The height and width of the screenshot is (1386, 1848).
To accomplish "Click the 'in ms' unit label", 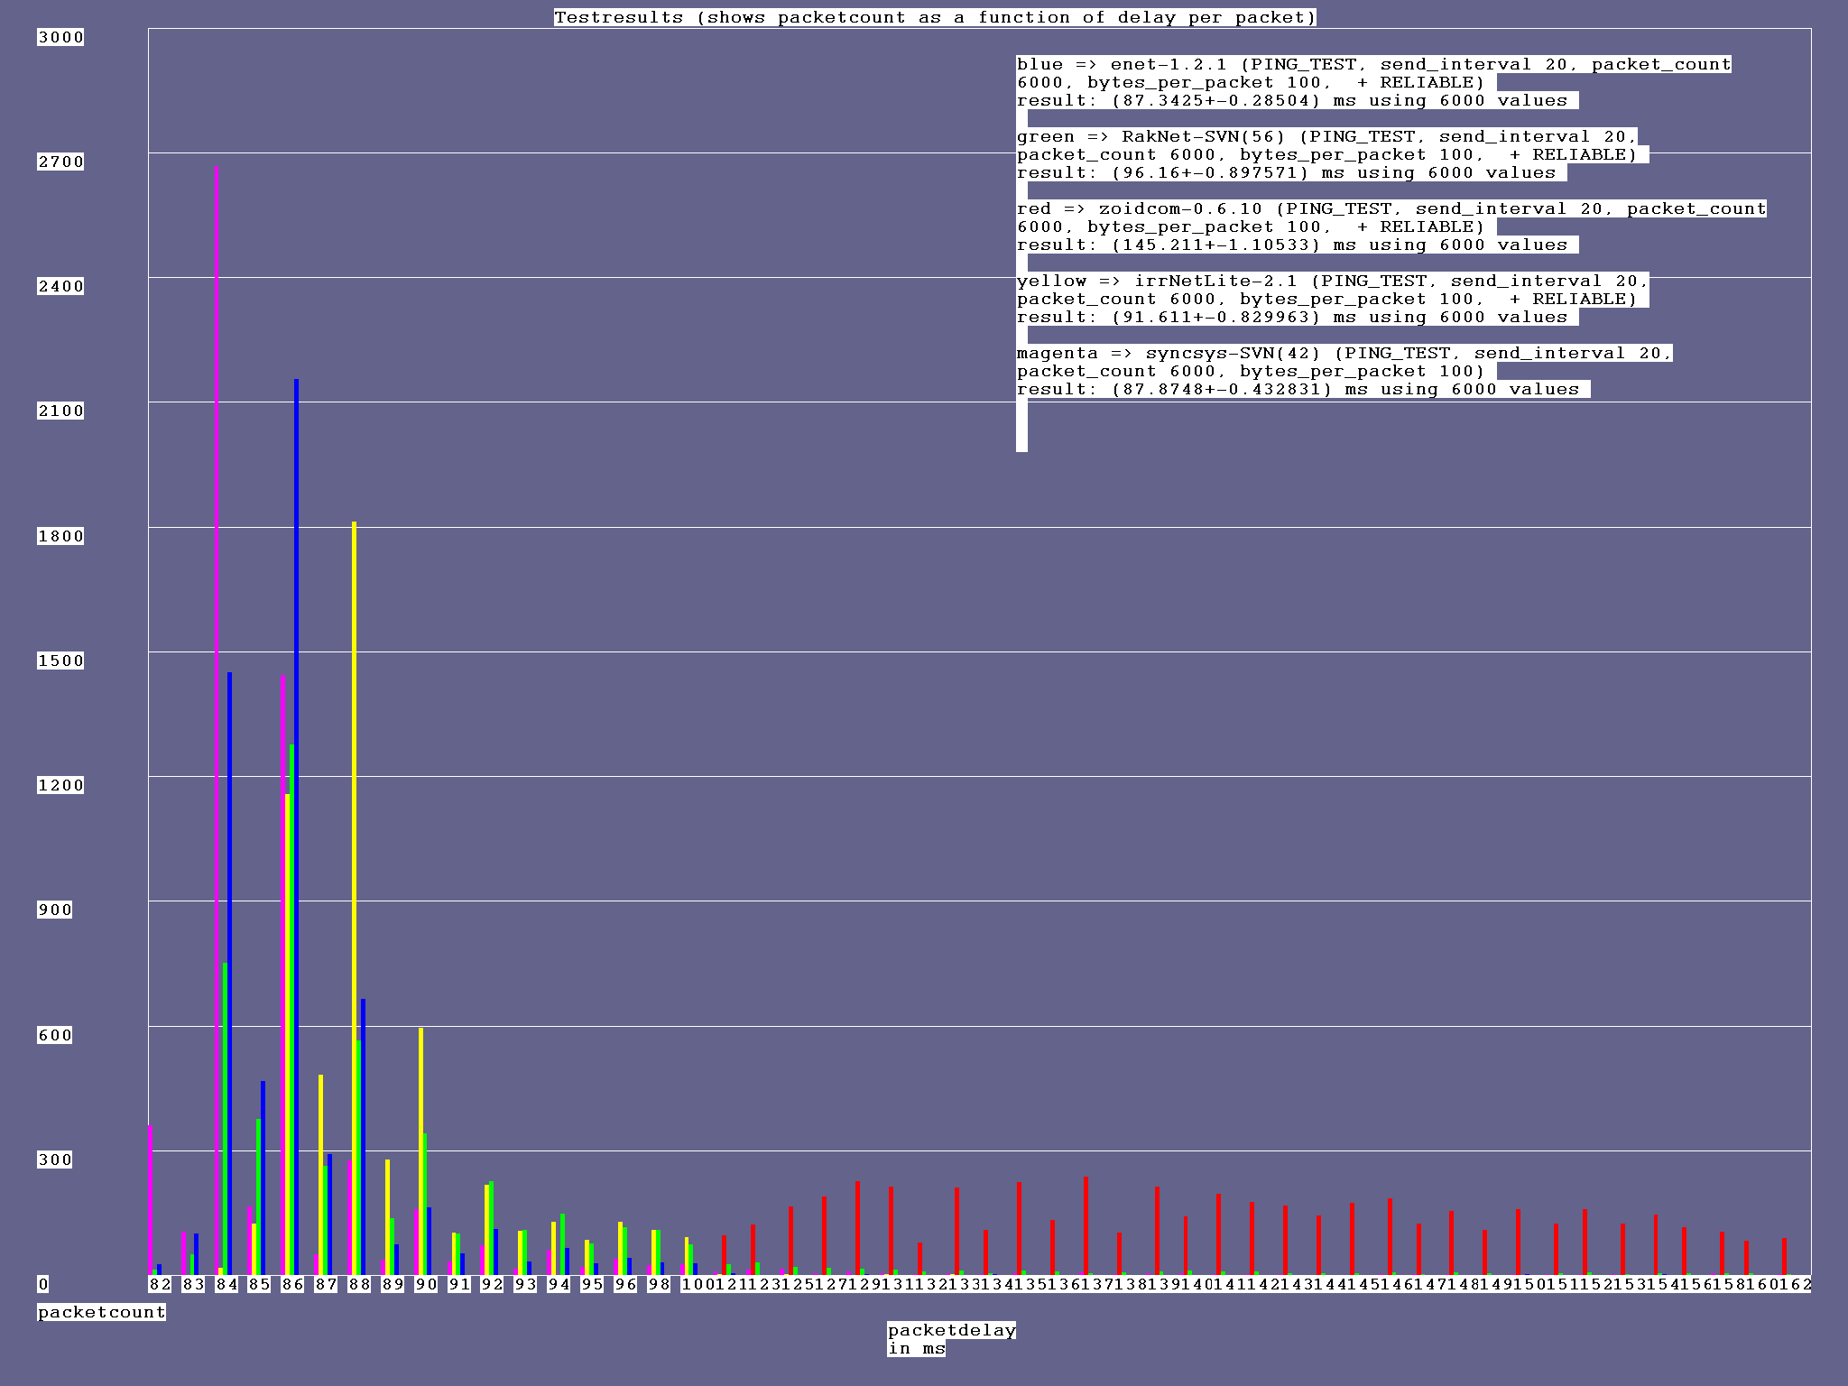I will (x=917, y=1348).
